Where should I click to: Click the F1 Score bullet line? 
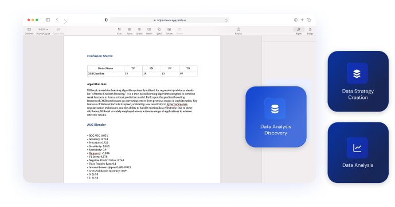(x=97, y=157)
